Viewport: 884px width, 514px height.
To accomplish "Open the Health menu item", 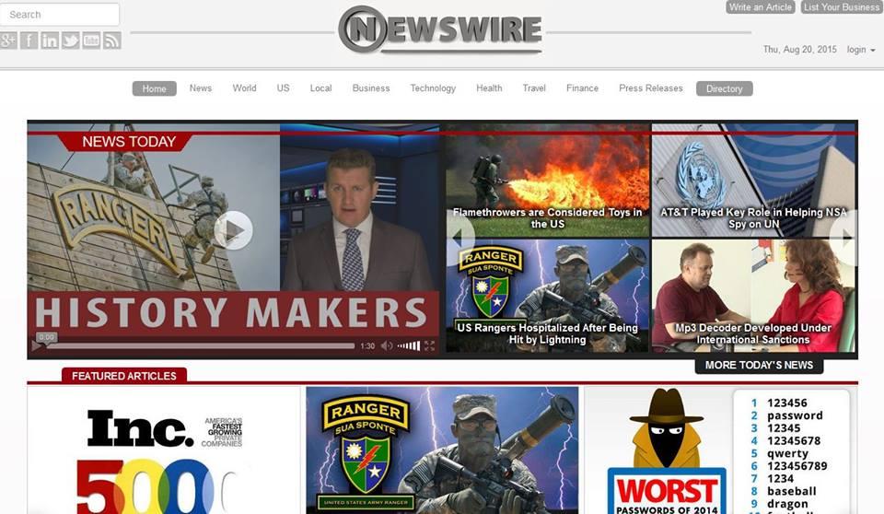I will click(x=489, y=88).
